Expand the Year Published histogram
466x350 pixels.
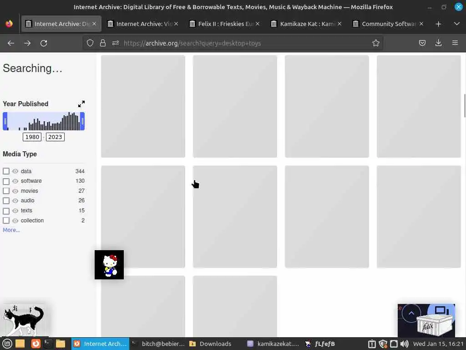tap(81, 104)
